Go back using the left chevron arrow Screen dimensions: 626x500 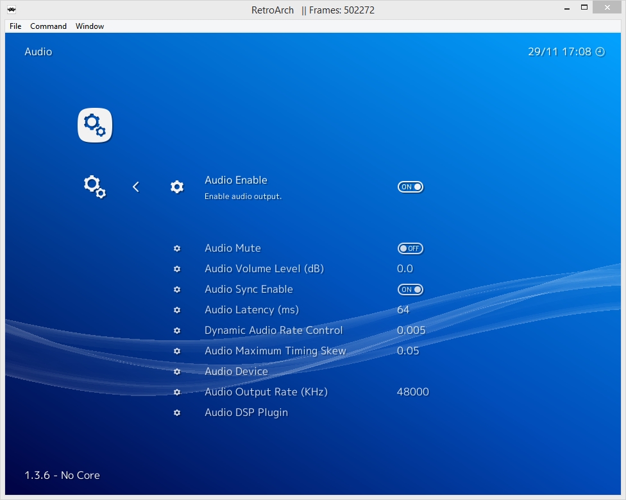tap(136, 187)
